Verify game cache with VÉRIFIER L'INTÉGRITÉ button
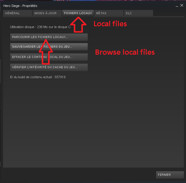The image size is (186, 183). click(49, 67)
